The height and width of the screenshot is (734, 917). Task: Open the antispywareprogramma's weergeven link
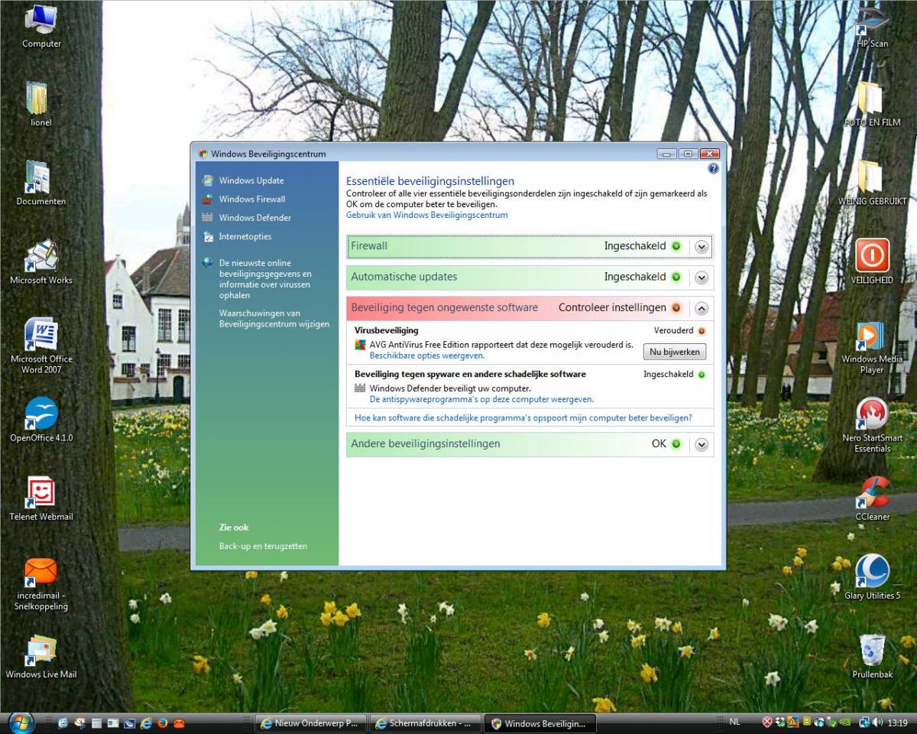point(481,399)
